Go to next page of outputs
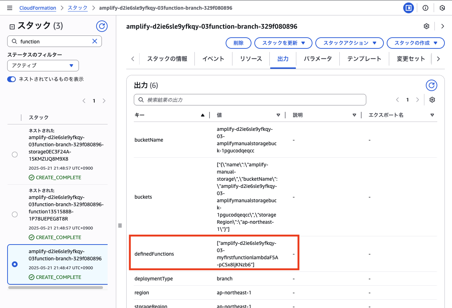The height and width of the screenshot is (308, 452). pyautogui.click(x=418, y=100)
